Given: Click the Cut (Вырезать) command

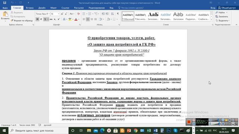Looking at the screenshot, I should click(17, 12).
